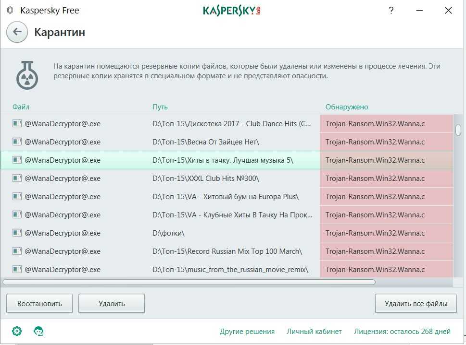Select the D:\фотки\ path entry
Image resolution: width=466 pixels, height=345 pixels.
tap(168, 233)
